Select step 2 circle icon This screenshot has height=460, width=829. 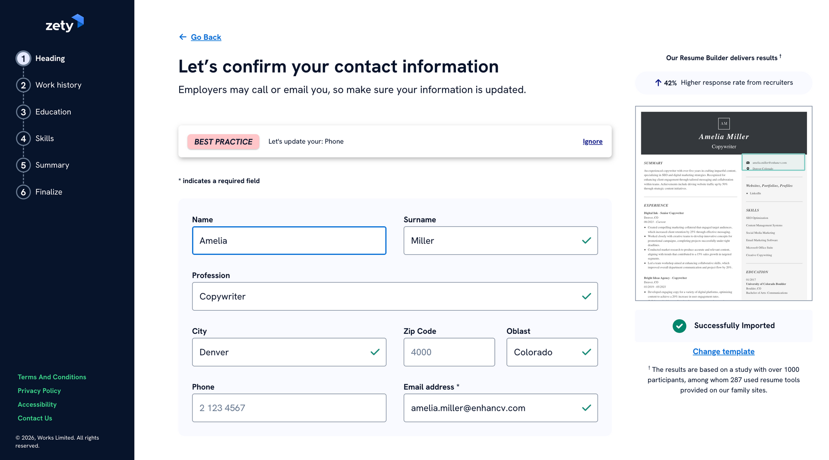pos(23,85)
